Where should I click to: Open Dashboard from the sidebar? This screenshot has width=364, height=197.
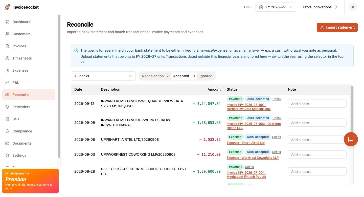(29, 22)
